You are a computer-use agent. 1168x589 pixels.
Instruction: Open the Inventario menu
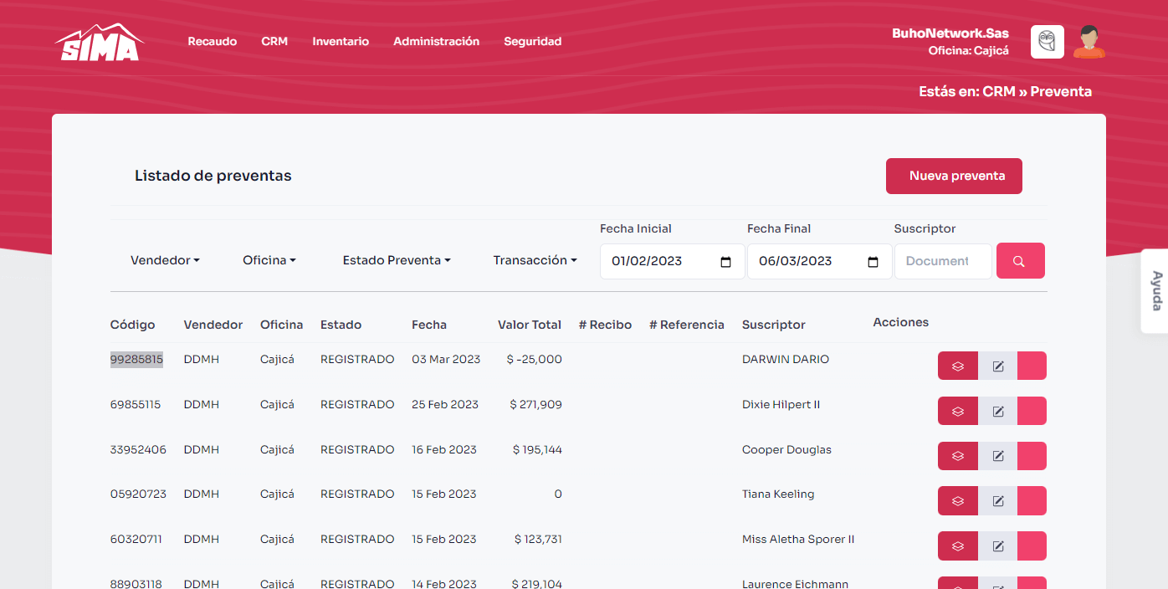[341, 41]
